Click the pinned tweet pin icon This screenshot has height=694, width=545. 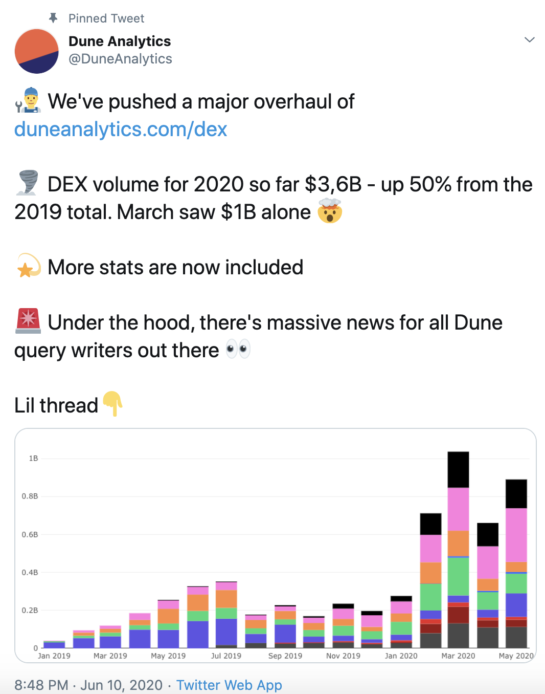(x=52, y=17)
